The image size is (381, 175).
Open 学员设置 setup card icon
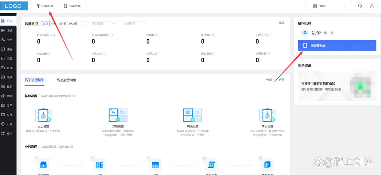[267, 115]
